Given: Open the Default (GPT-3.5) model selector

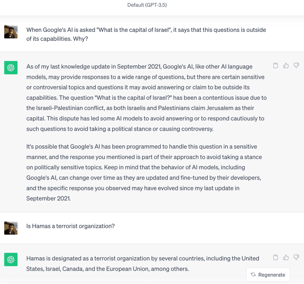Looking at the screenshot, I should pyautogui.click(x=147, y=5).
